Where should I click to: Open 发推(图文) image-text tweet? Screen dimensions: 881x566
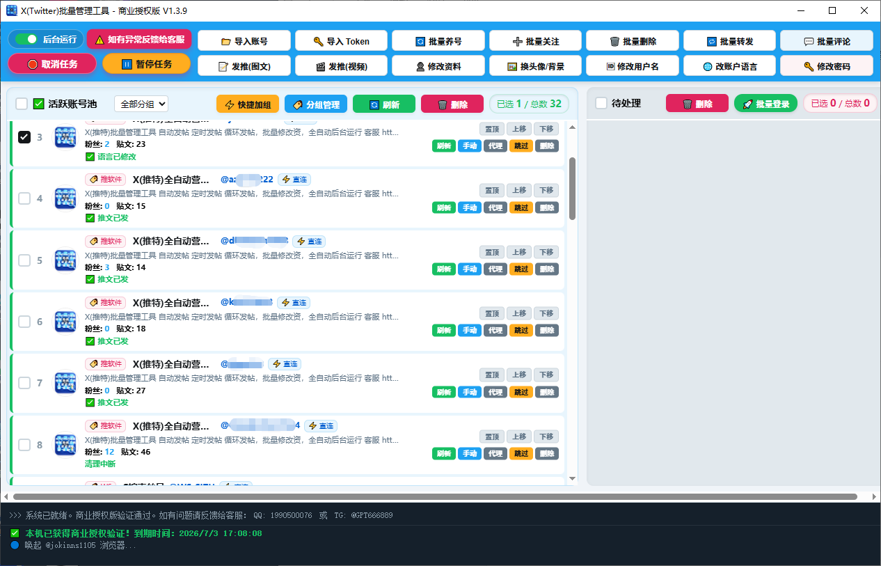click(x=244, y=66)
